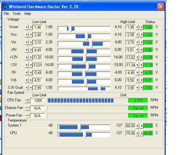
Task: Click the Winbond Hardware Doctor eye icon
Action: [5, 6]
